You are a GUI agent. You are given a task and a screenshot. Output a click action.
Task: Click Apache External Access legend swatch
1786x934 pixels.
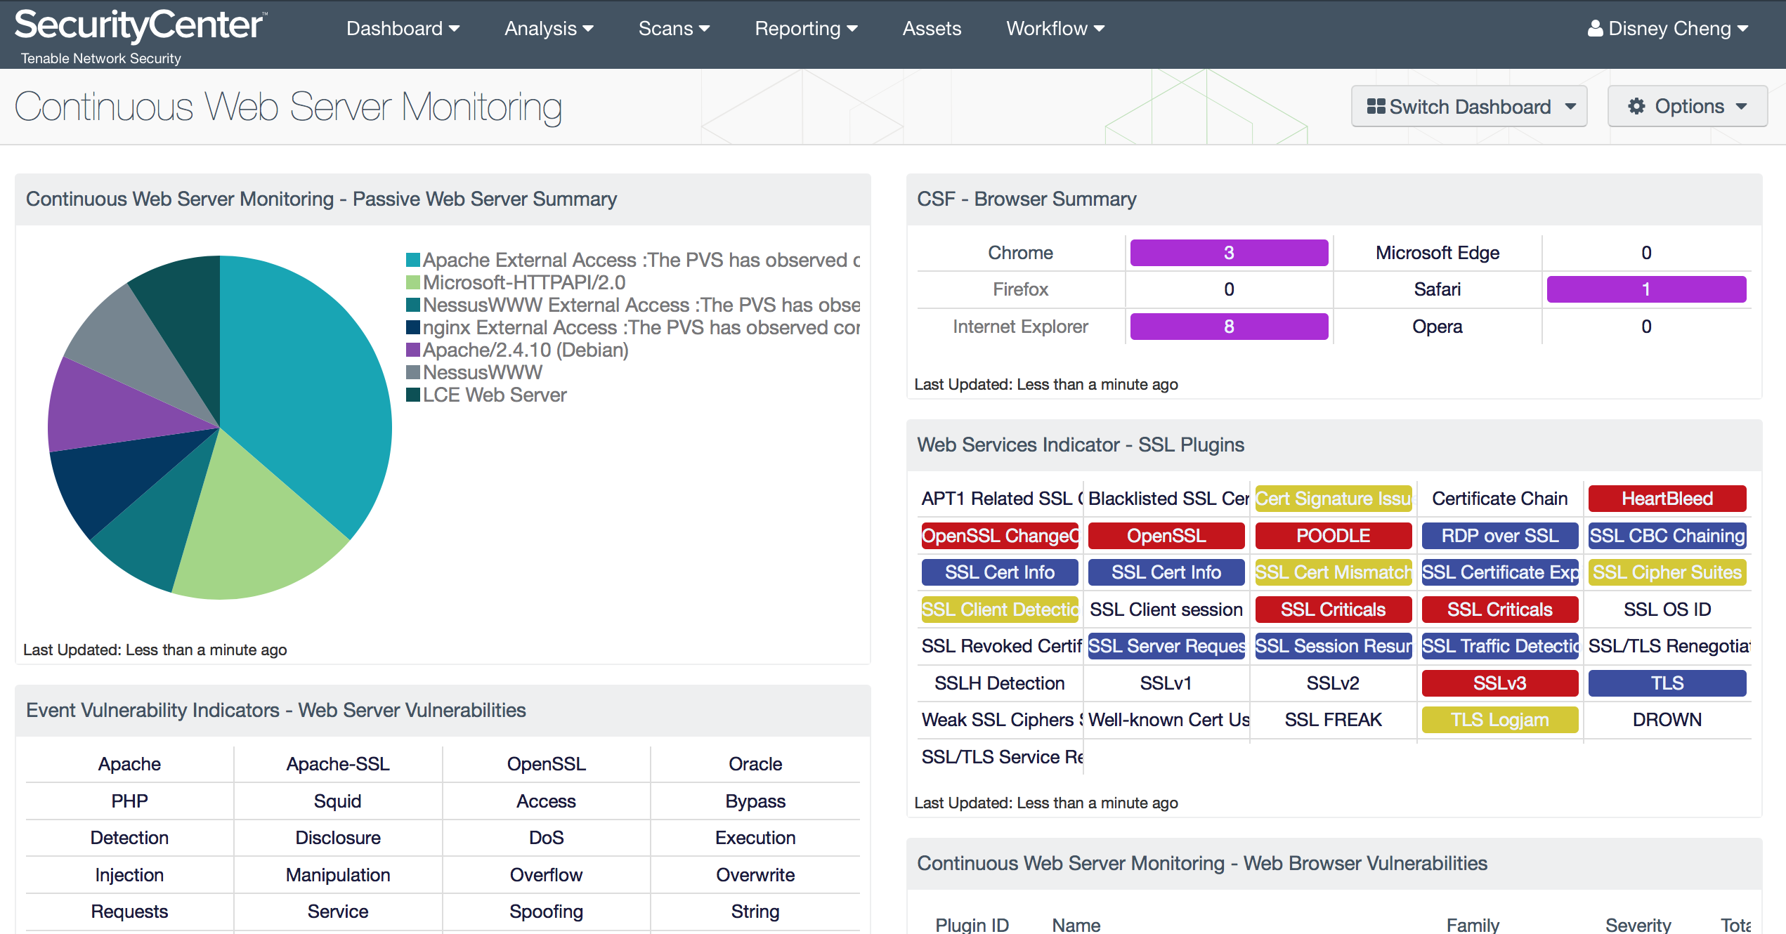(413, 260)
